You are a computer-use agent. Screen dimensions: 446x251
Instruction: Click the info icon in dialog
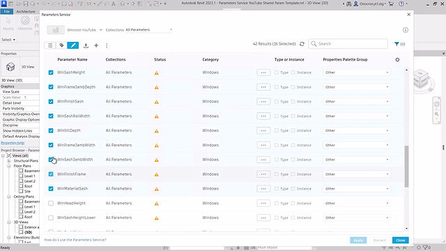(x=406, y=30)
